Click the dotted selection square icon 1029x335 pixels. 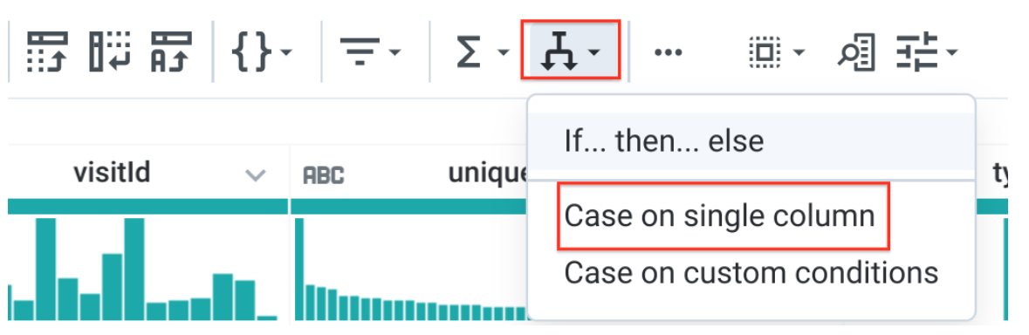pos(765,51)
